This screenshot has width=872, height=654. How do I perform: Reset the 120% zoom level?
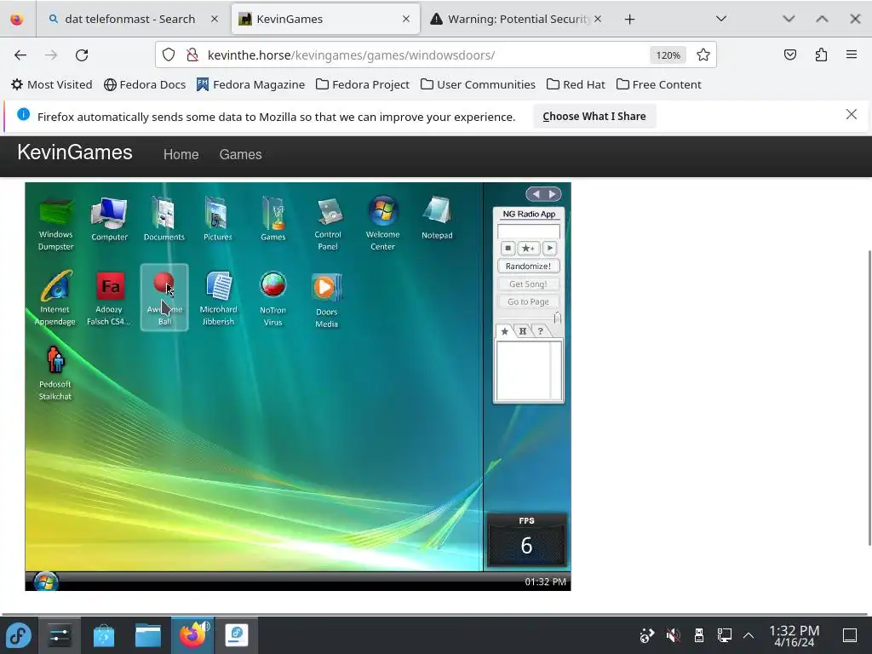point(668,55)
